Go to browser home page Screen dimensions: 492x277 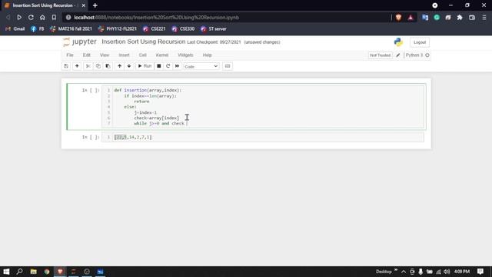(42, 18)
